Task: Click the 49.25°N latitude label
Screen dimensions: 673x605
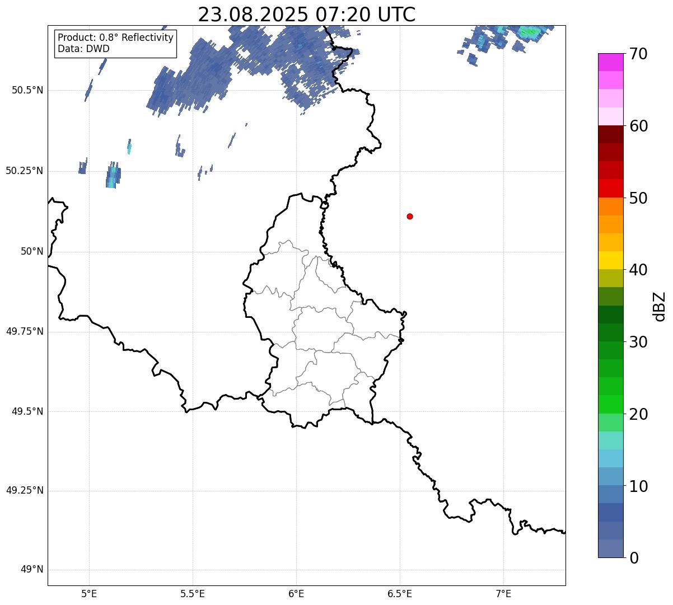Action: click(25, 490)
